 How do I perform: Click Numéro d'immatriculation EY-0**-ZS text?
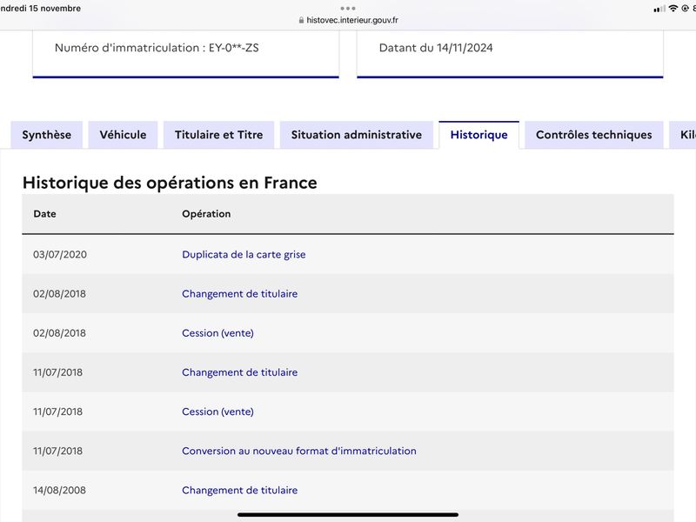pos(157,48)
